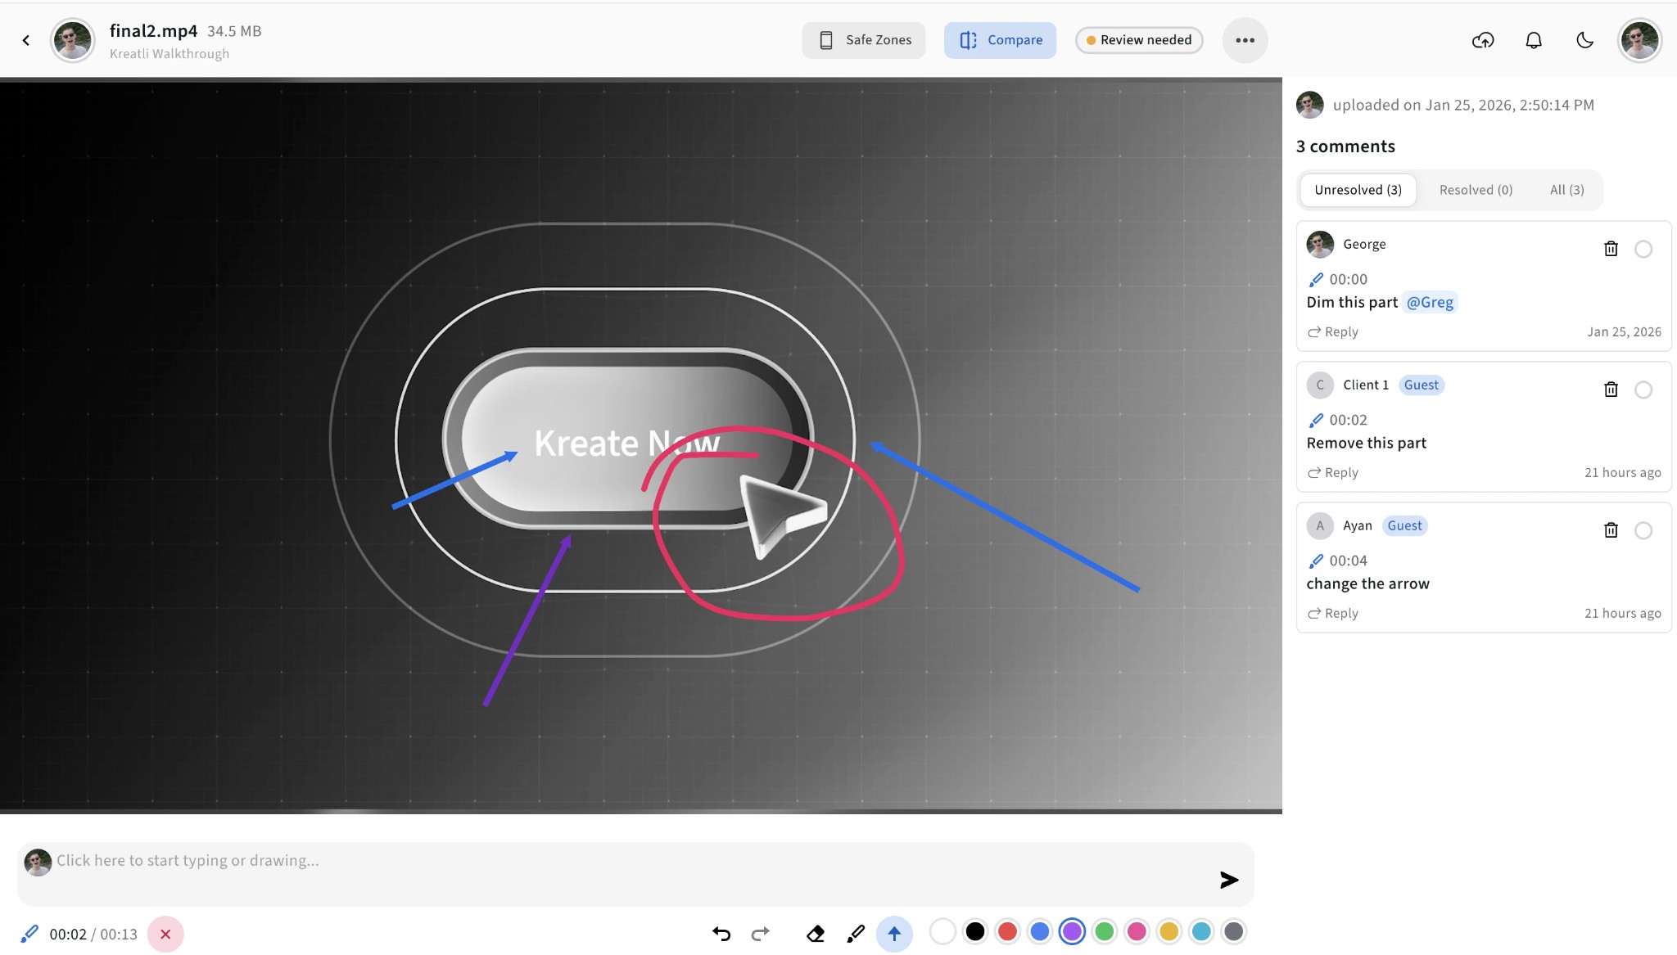Select the Eraser tool
Image resolution: width=1677 pixels, height=955 pixels.
(816, 933)
